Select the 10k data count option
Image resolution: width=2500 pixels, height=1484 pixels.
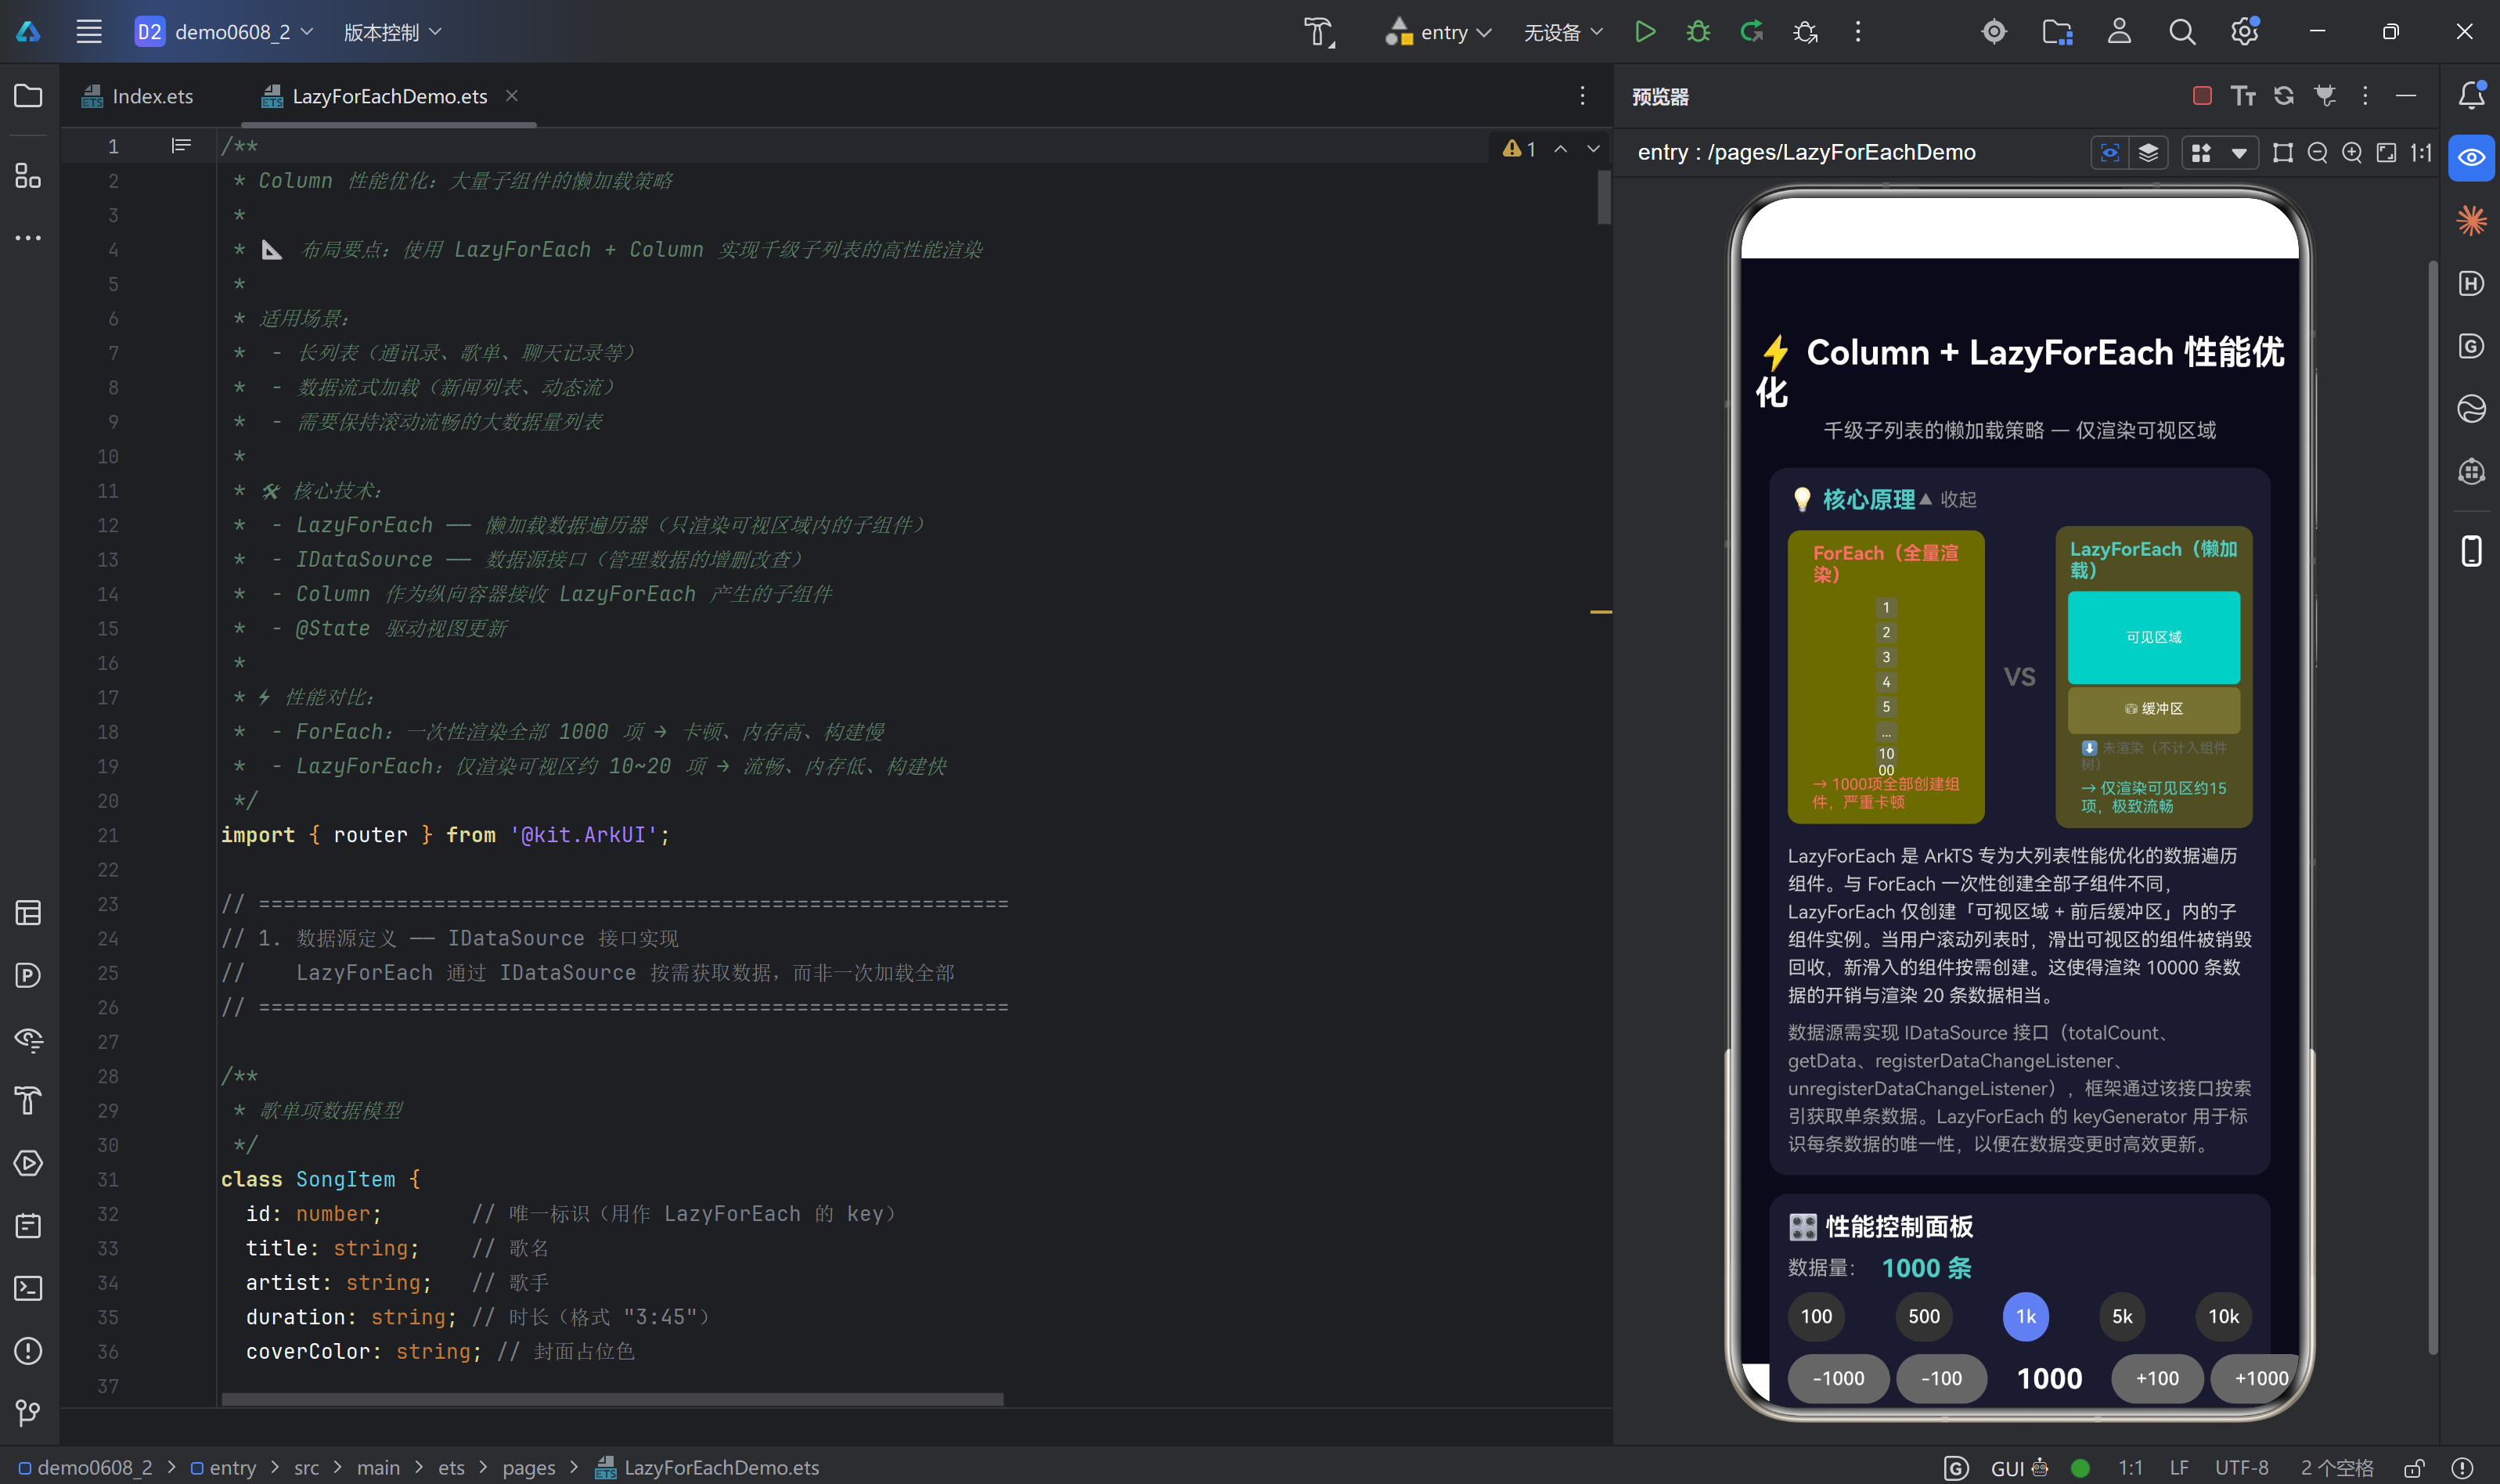2224,1317
